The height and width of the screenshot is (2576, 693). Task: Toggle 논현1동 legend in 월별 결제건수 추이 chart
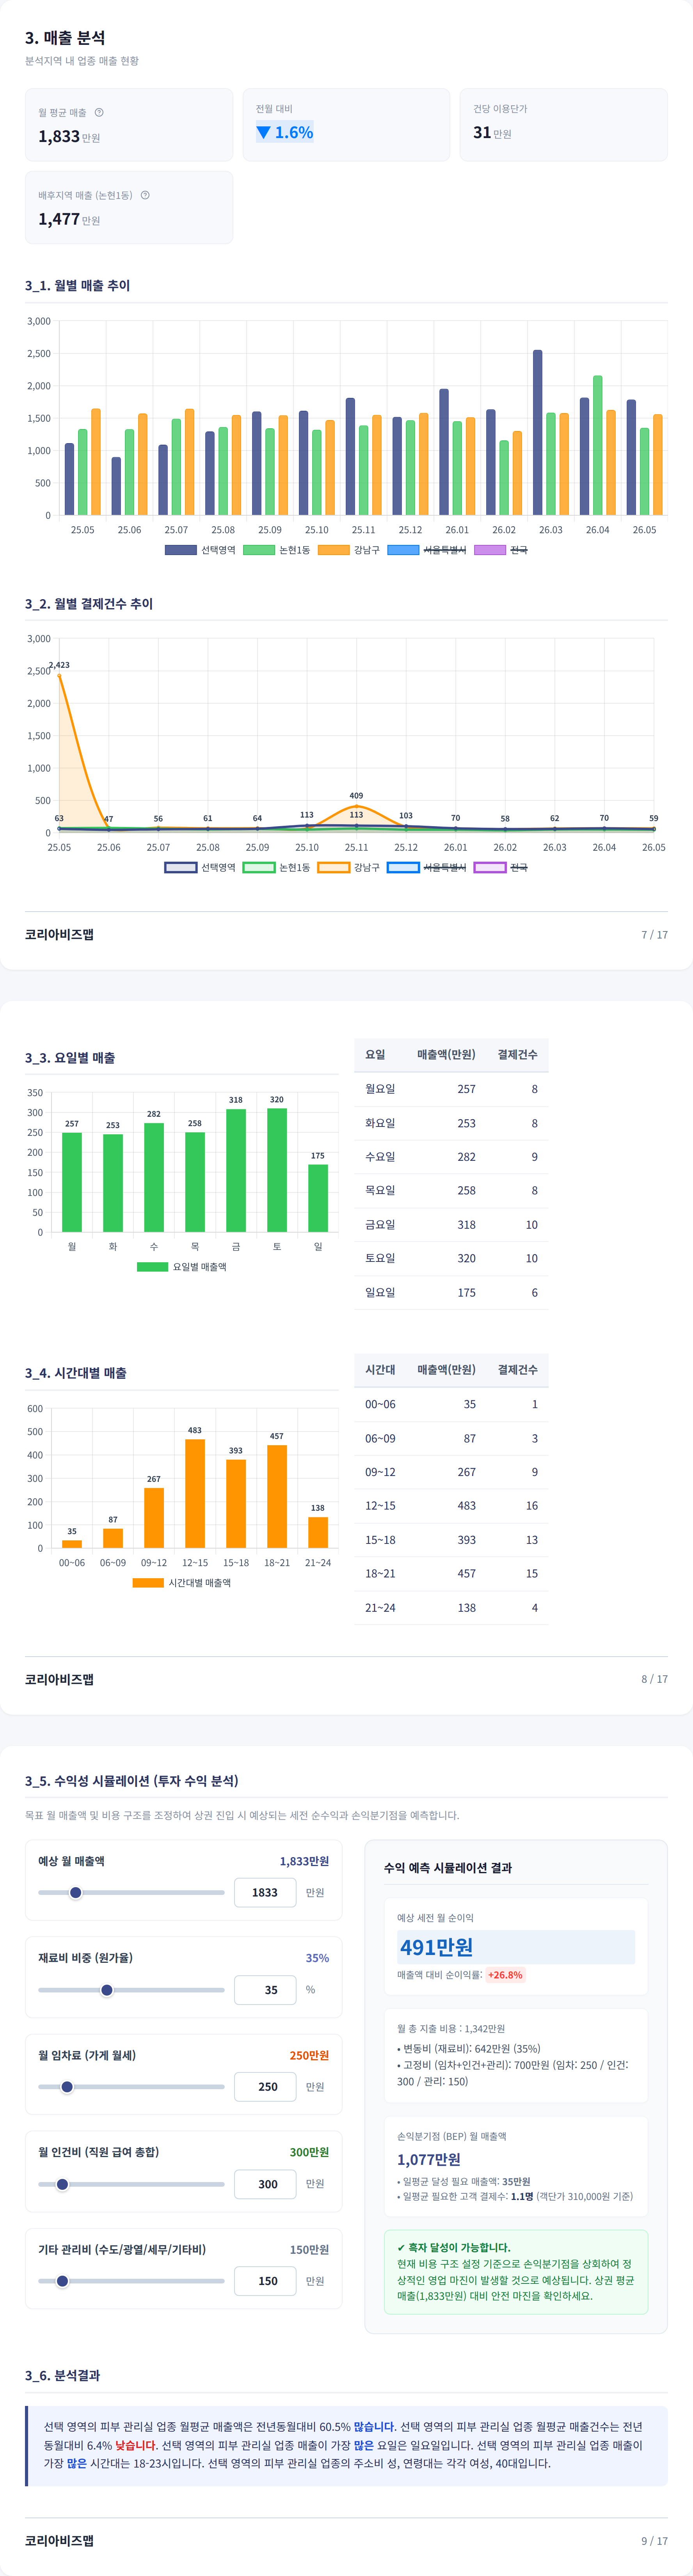[x=276, y=867]
